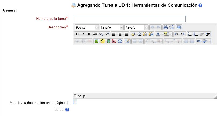Insert an image into the description

coord(96,41)
